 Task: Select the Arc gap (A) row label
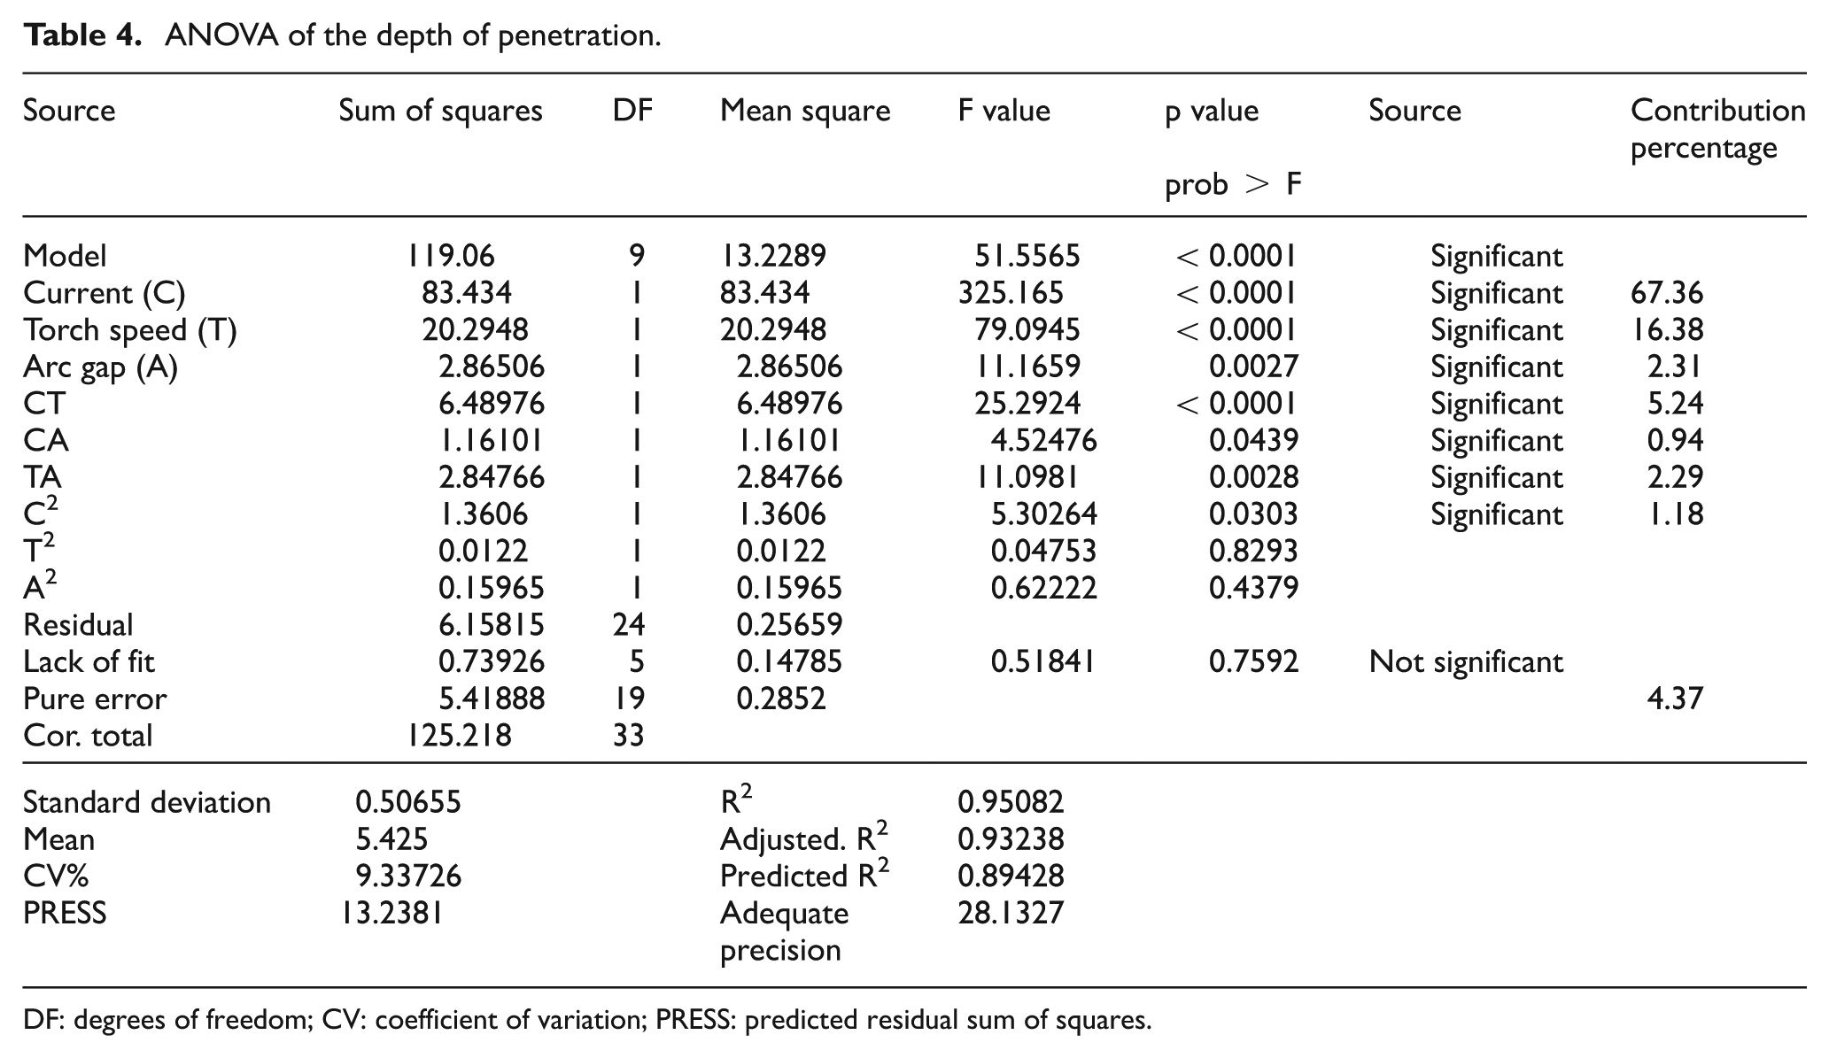(x=100, y=367)
